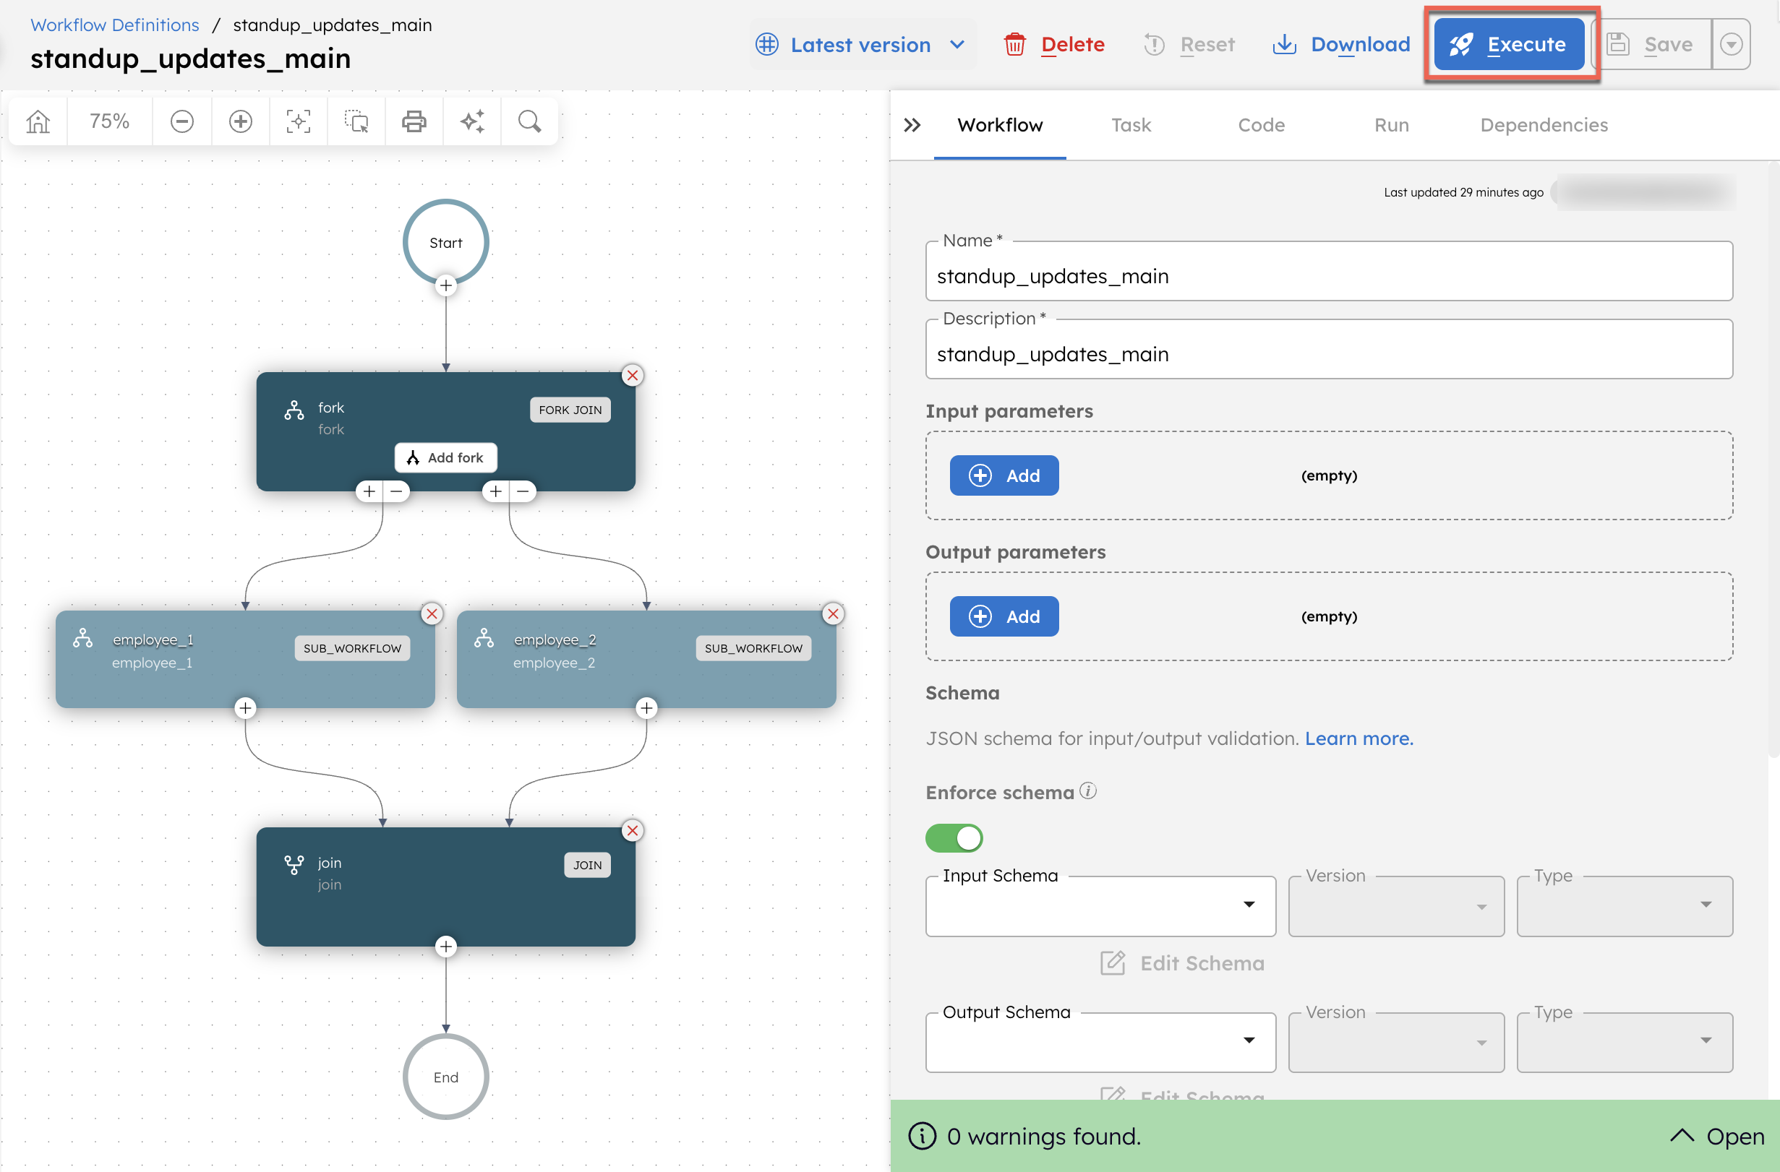This screenshot has width=1780, height=1172.
Task: Click the home icon in canvas toolbar
Action: pos(38,121)
